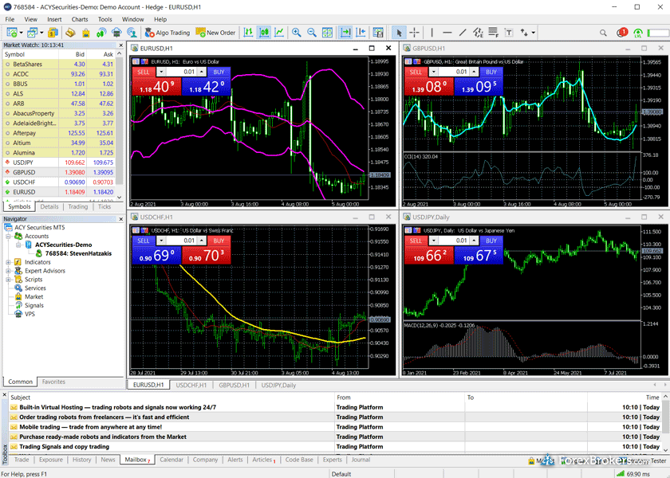Screen dimensions: 670x478
Task: Open the New Chart dropdown arrow
Action: [21, 33]
